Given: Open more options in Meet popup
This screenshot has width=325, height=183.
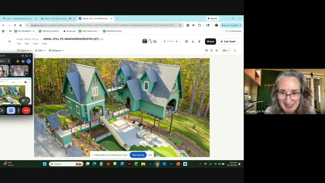Looking at the screenshot, I should (19, 110).
